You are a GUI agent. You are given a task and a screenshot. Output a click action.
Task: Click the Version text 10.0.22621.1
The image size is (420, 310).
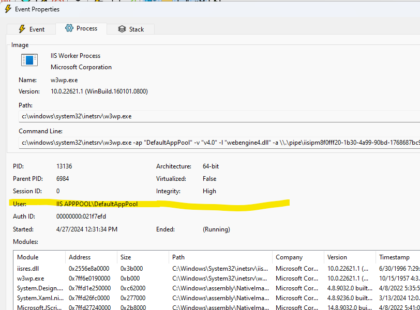pyautogui.click(x=67, y=91)
